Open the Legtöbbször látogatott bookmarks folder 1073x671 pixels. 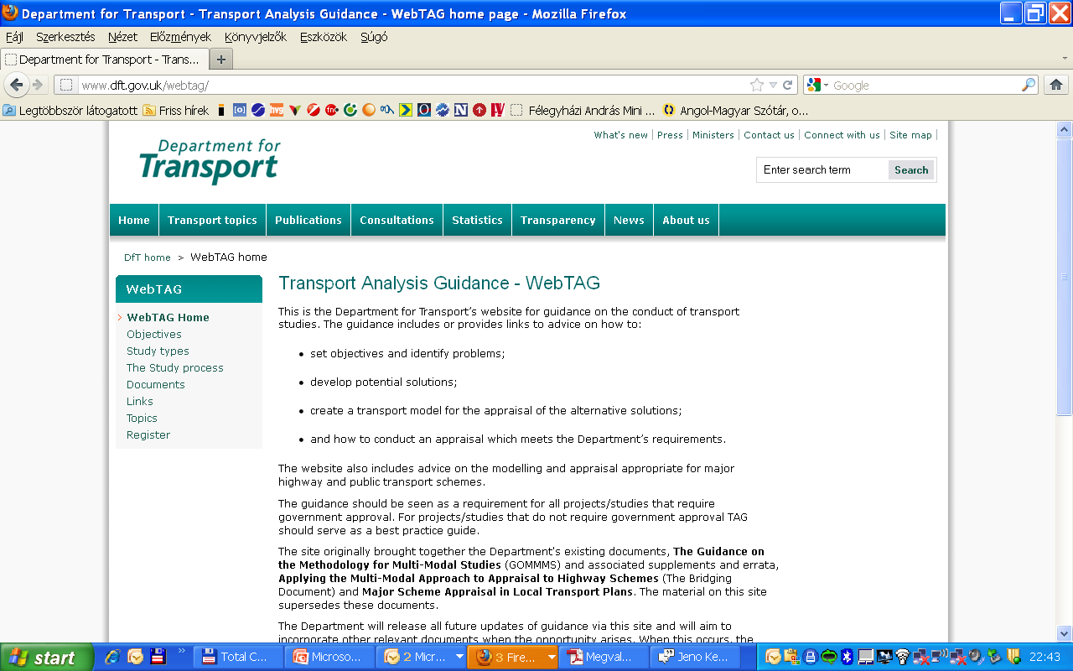pyautogui.click(x=70, y=110)
